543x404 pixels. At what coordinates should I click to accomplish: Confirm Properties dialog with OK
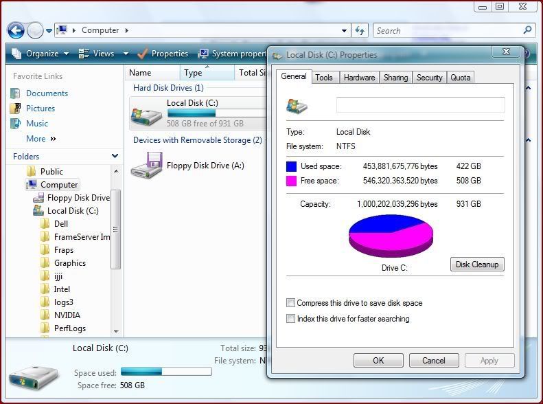(x=378, y=360)
